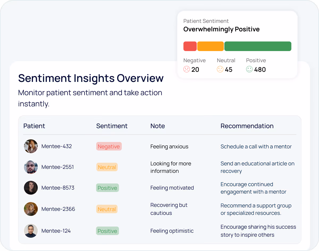Open 'Schedule a call with a mentor' recommendation

256,147
